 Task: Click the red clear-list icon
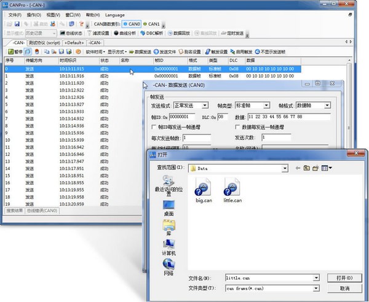(x=37, y=52)
